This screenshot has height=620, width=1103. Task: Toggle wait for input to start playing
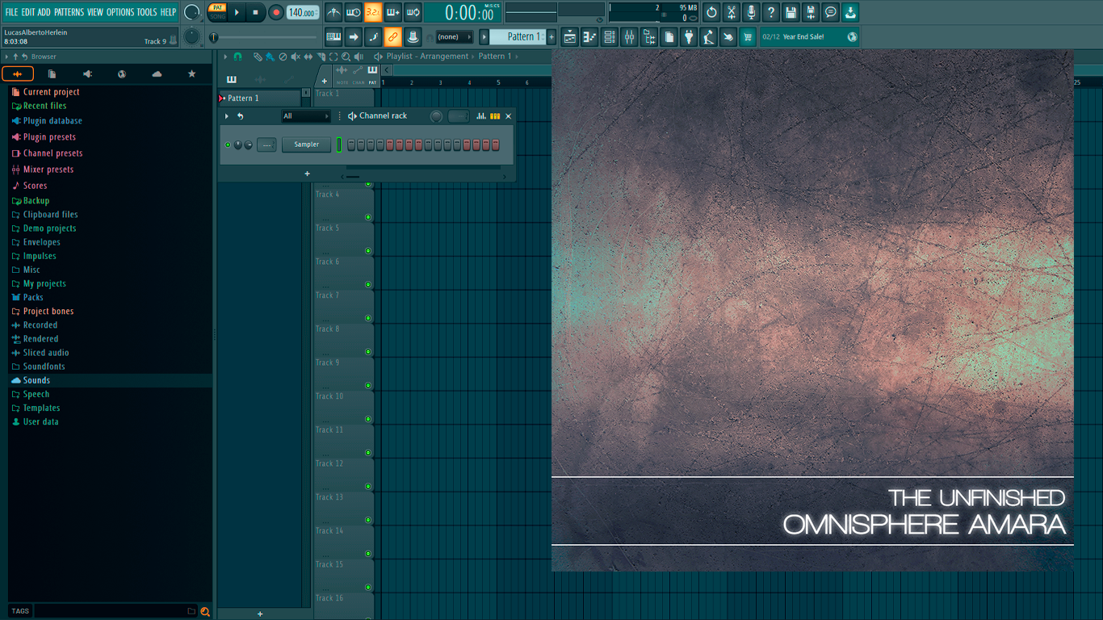point(354,12)
